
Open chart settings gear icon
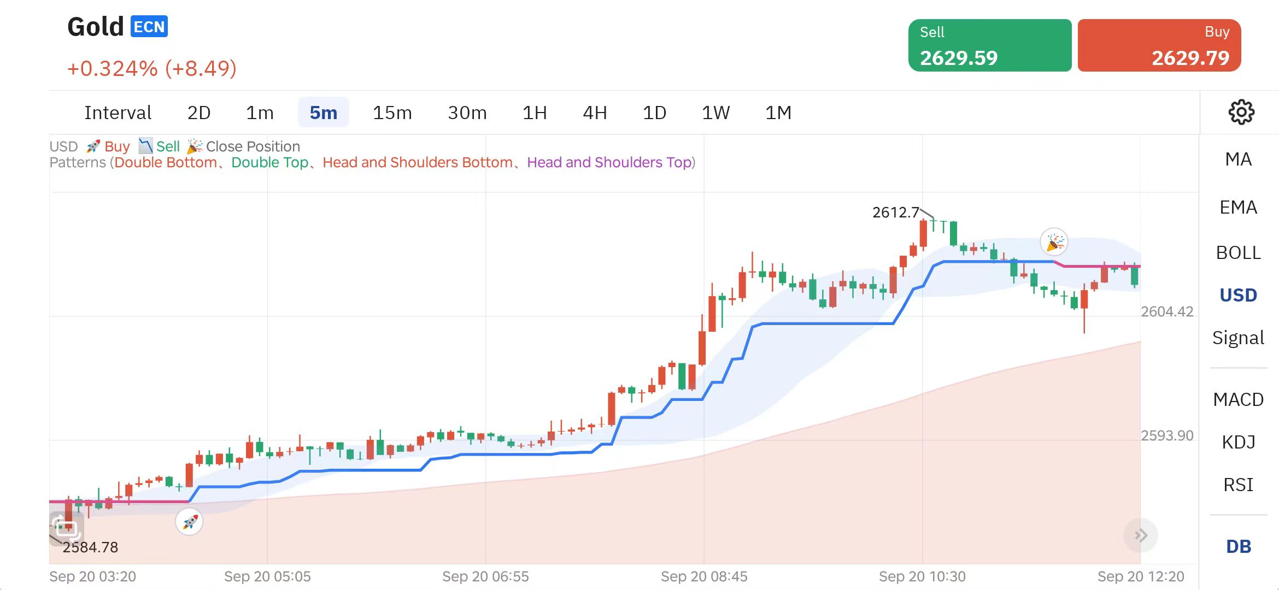click(x=1241, y=112)
